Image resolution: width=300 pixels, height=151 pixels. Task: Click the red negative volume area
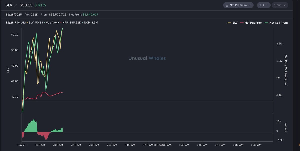click(45, 136)
